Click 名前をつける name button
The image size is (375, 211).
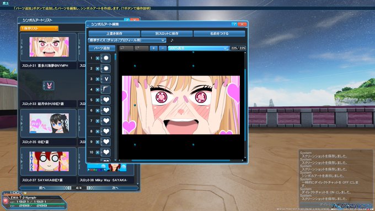tap(219, 34)
